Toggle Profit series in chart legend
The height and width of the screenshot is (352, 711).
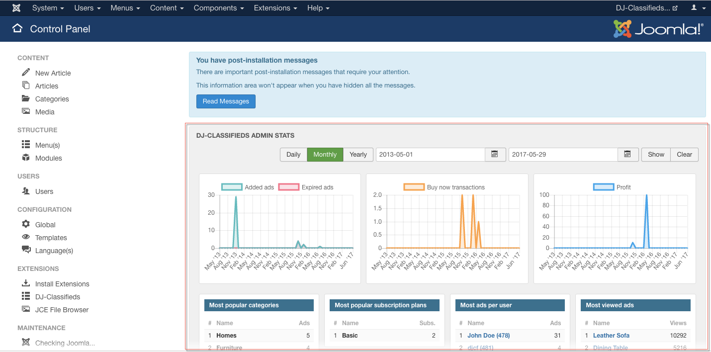[x=612, y=187]
